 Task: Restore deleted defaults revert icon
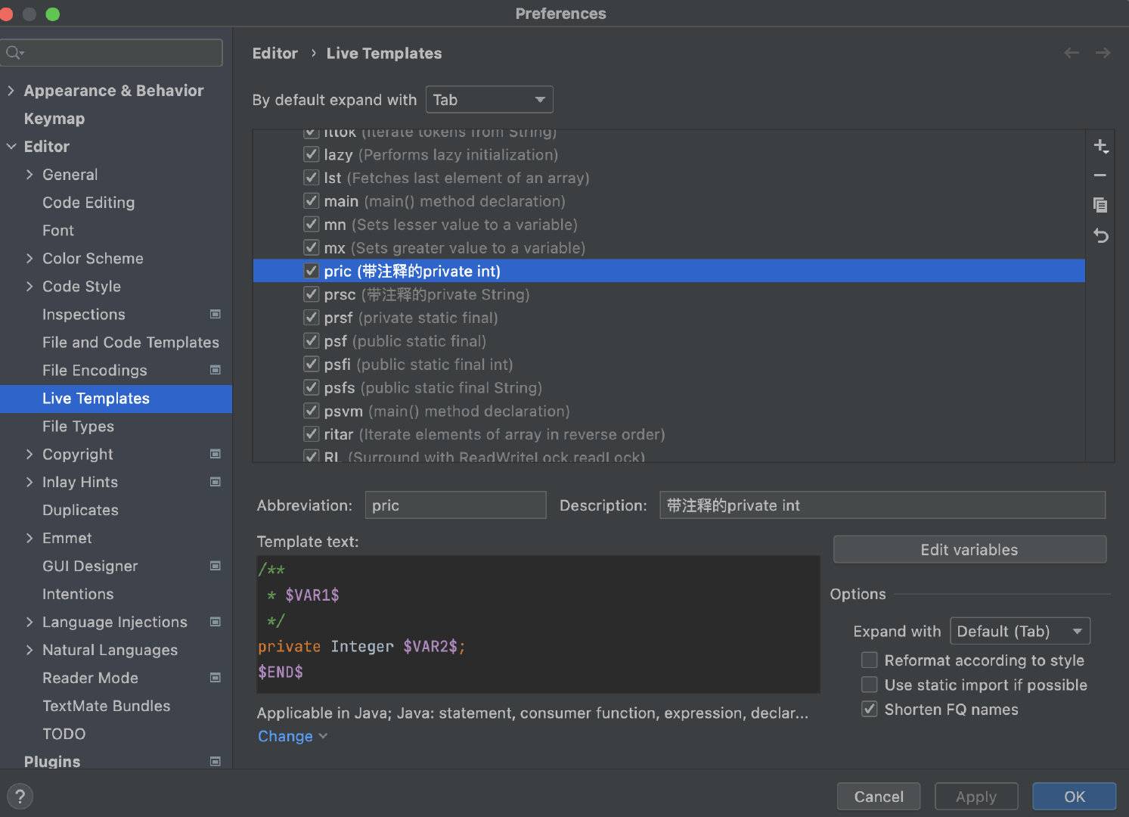point(1100,236)
